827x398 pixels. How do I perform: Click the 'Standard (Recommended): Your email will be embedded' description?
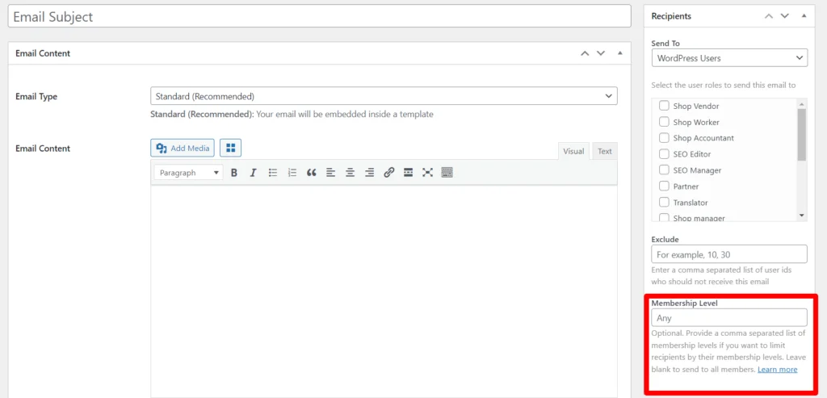point(292,114)
